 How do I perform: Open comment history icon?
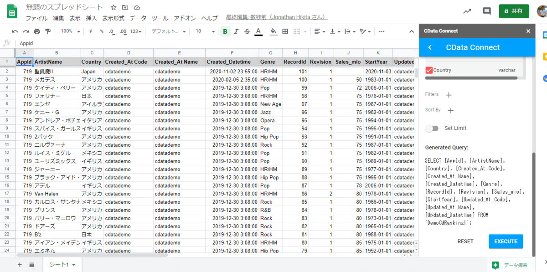[487, 11]
